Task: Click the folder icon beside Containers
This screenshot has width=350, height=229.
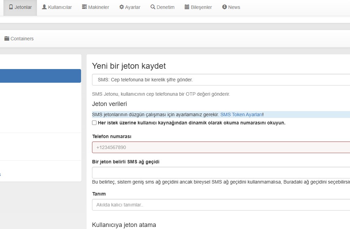Action: 7,39
